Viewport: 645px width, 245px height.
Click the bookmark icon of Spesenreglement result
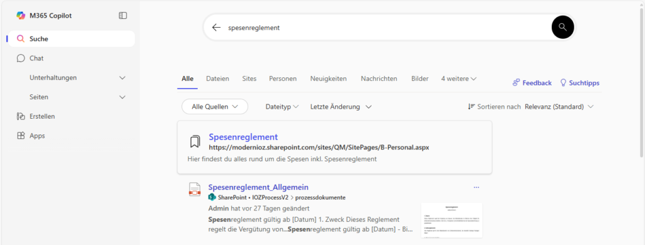point(195,141)
